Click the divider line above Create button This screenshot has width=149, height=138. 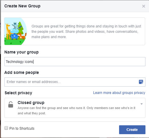point(75,121)
